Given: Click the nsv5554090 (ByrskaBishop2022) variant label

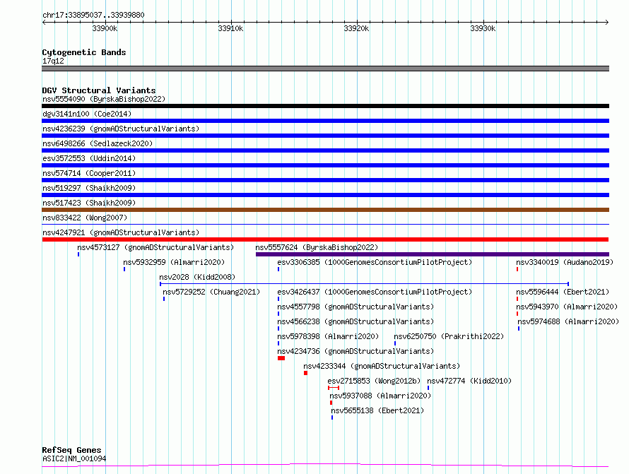Looking at the screenshot, I should (x=104, y=99).
